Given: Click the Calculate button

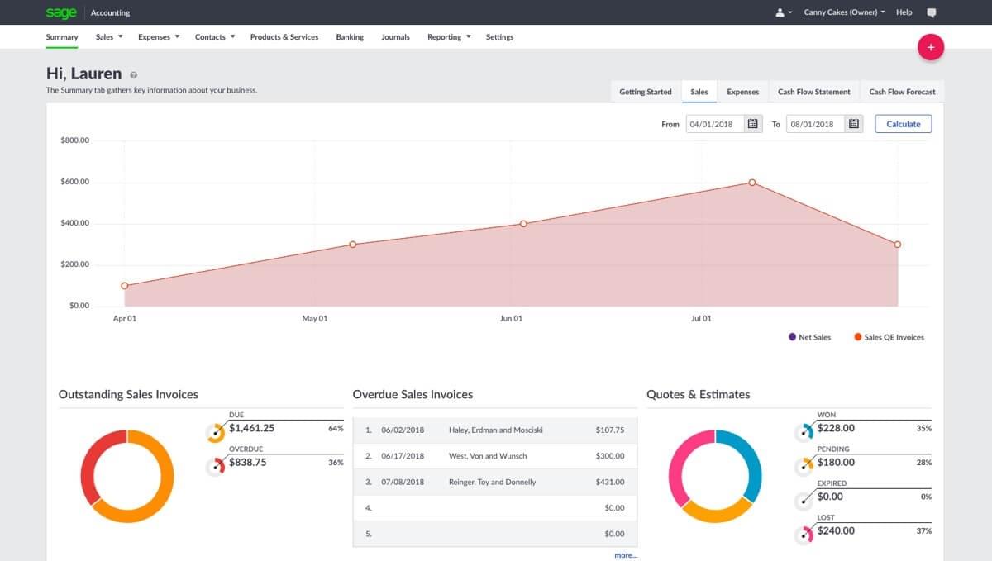Looking at the screenshot, I should [x=903, y=123].
